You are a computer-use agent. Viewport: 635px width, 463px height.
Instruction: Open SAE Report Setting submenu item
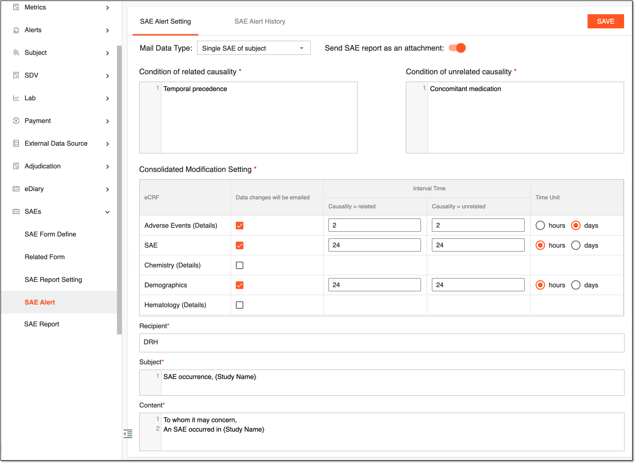coord(53,280)
